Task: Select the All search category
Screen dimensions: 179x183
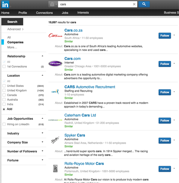Action: tap(9, 37)
